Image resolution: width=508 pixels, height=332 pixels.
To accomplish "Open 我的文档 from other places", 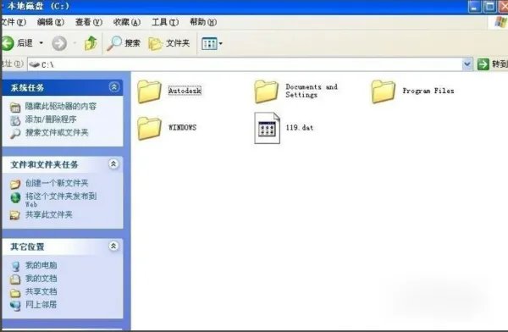I will pyautogui.click(x=41, y=278).
